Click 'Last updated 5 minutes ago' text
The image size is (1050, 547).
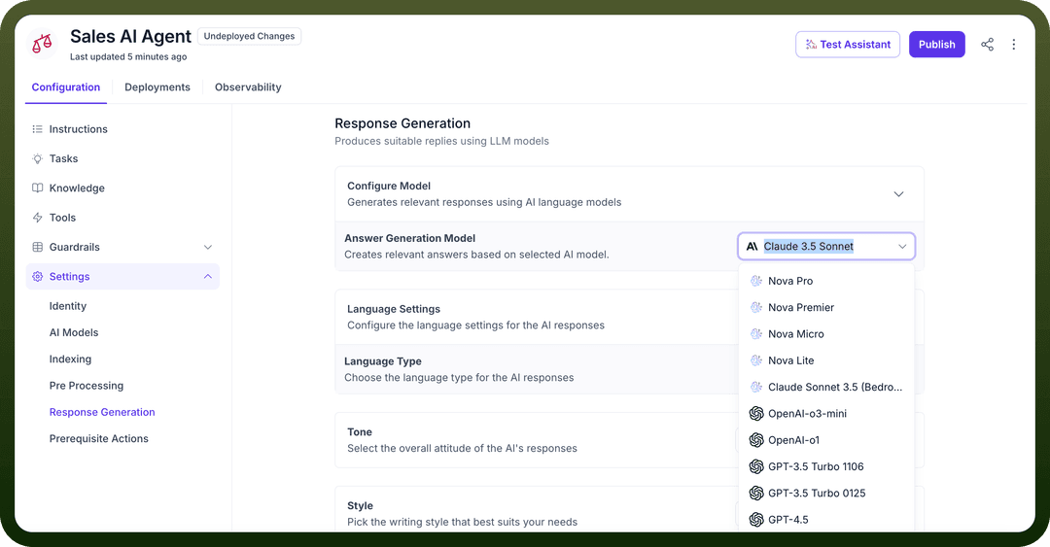tap(128, 57)
